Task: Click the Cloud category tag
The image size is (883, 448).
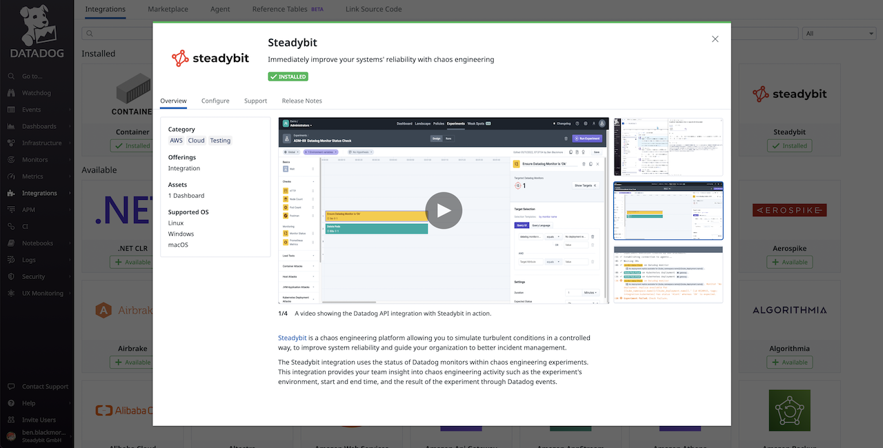Action: [197, 141]
